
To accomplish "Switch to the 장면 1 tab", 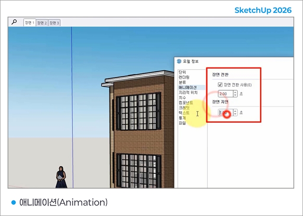I will (x=29, y=22).
